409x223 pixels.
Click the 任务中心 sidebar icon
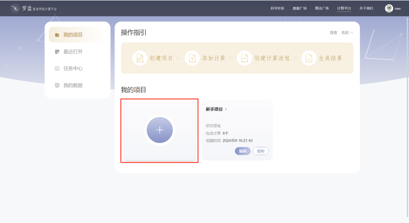point(57,68)
